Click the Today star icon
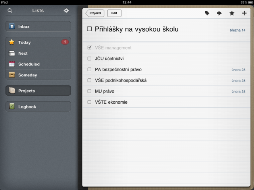 click(12, 42)
